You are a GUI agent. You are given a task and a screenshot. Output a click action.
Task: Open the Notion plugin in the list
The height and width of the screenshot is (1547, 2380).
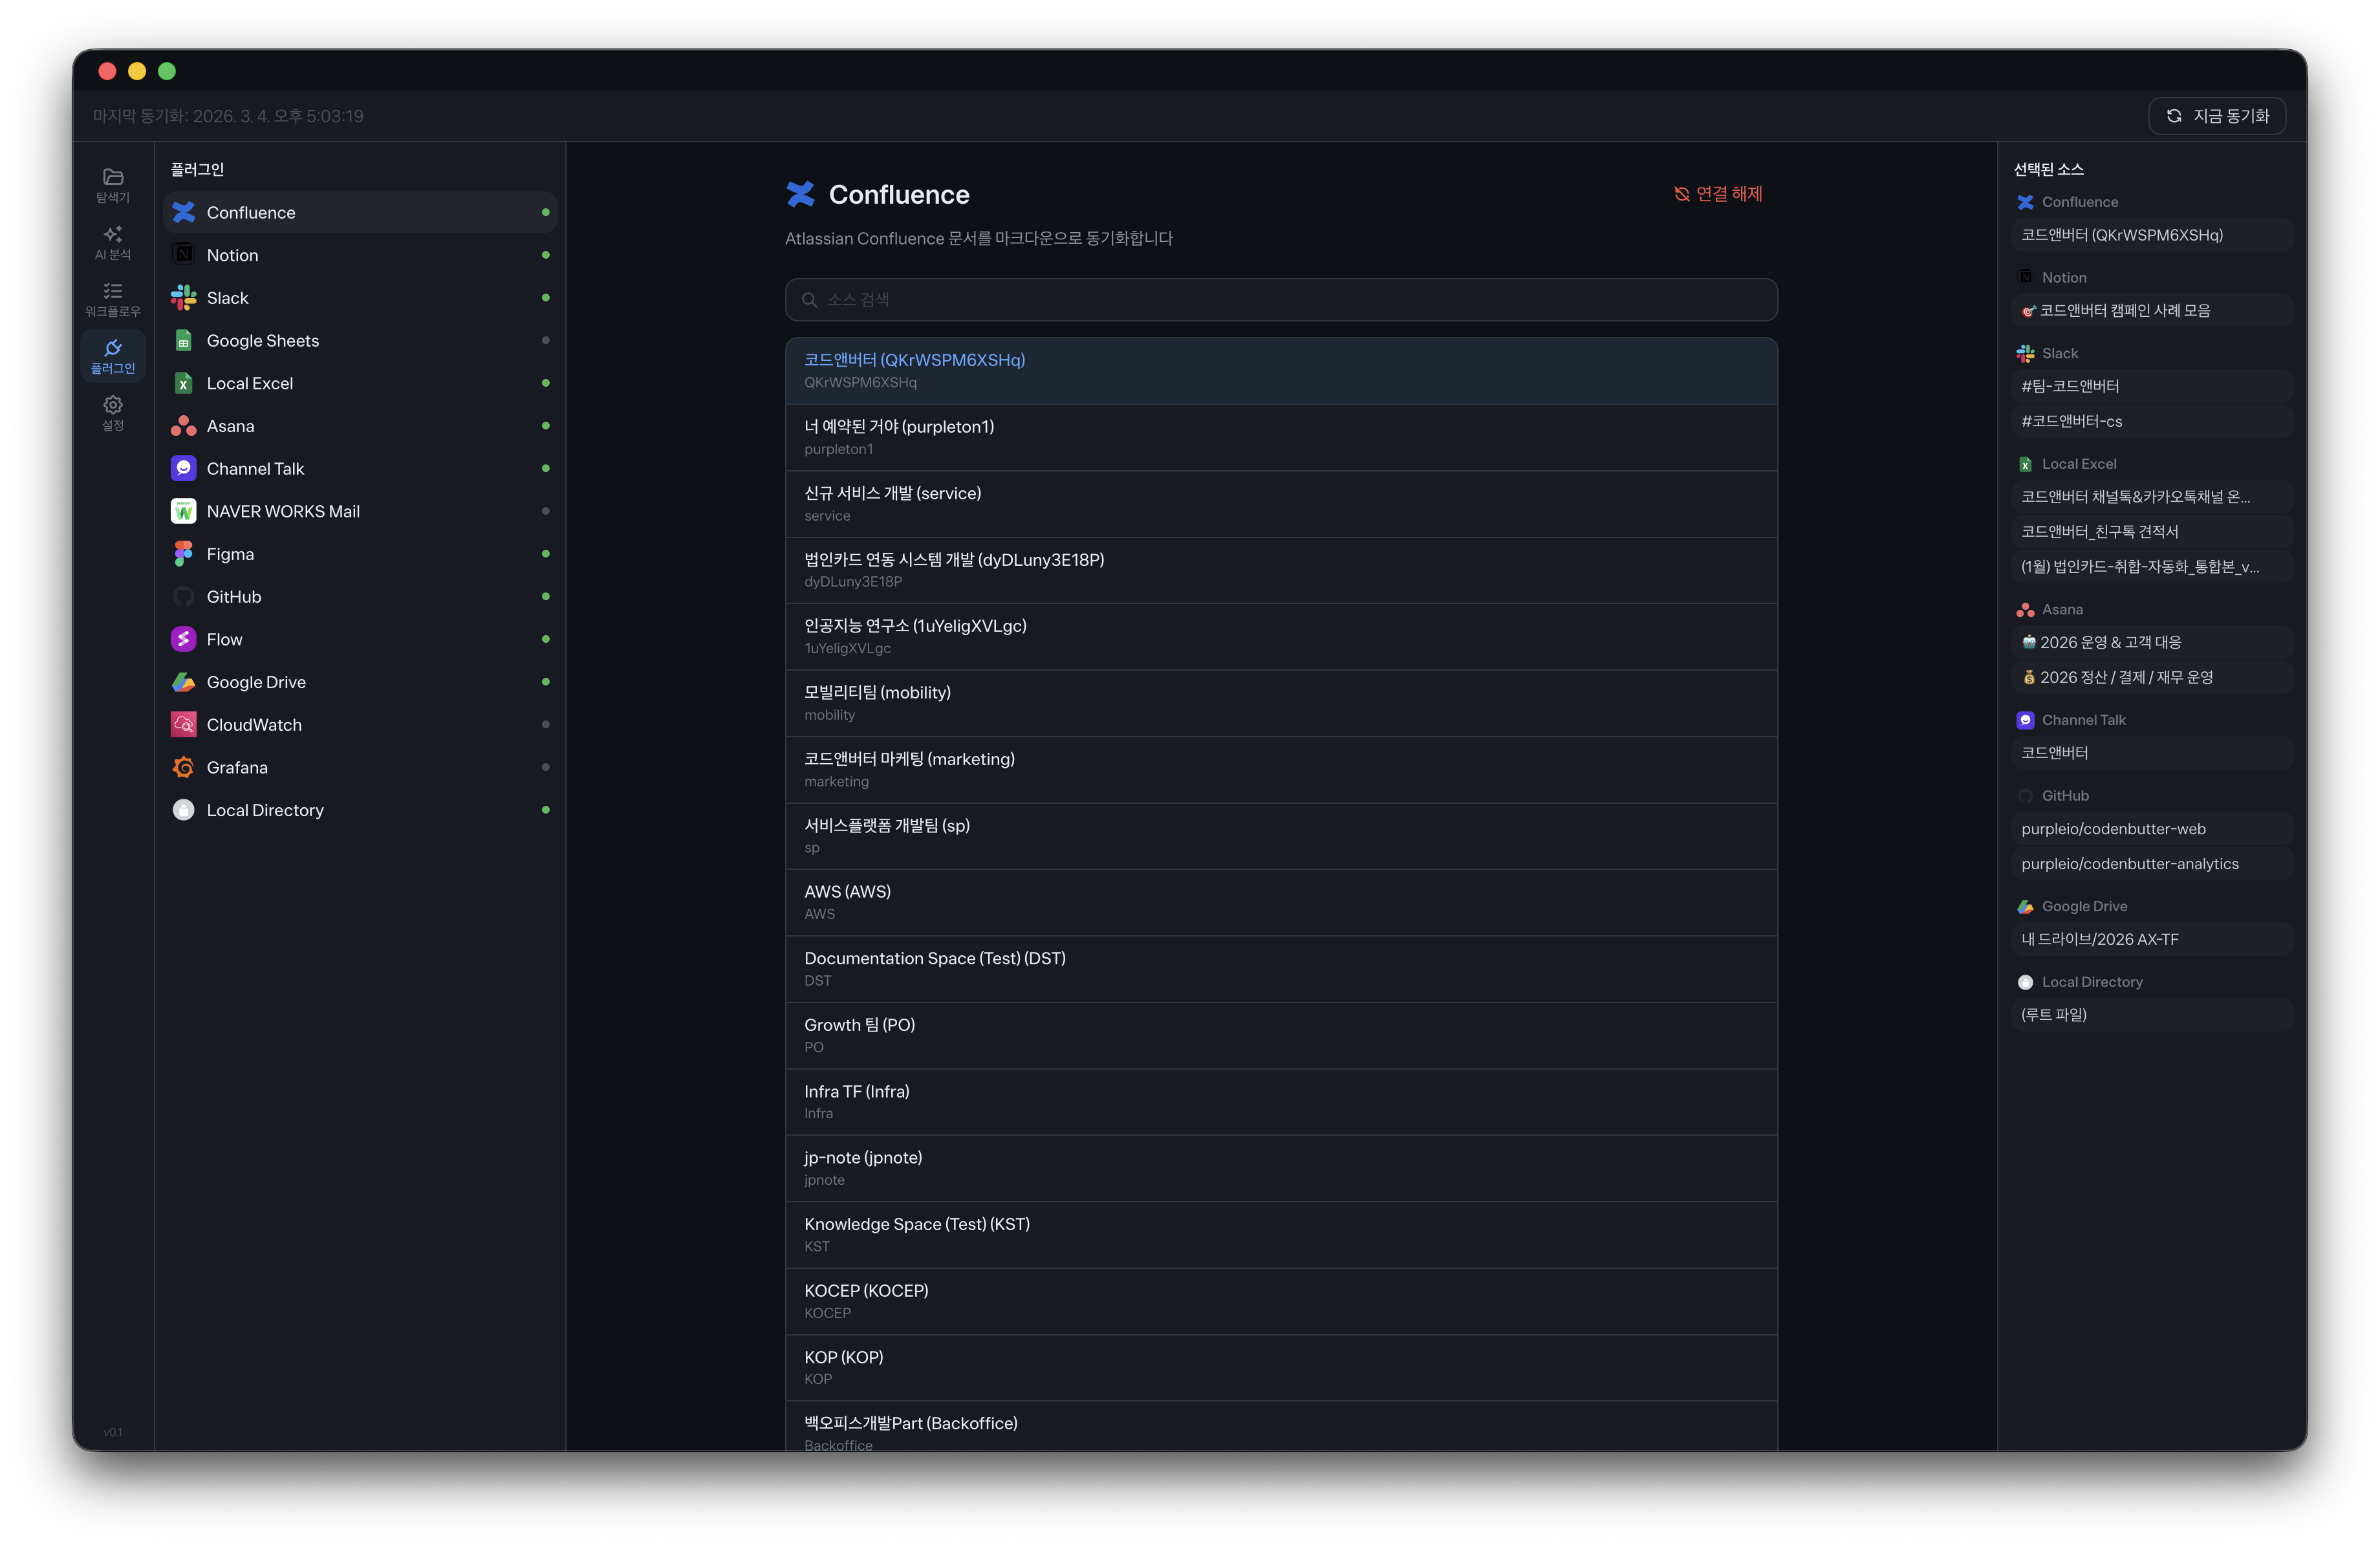pos(232,255)
